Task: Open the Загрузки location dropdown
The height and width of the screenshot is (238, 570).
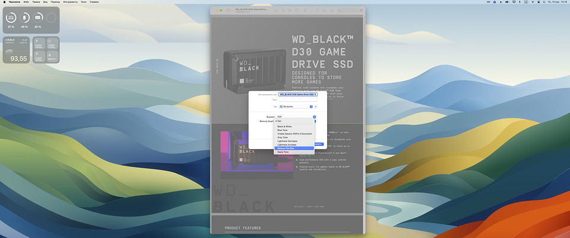Action: (296, 107)
